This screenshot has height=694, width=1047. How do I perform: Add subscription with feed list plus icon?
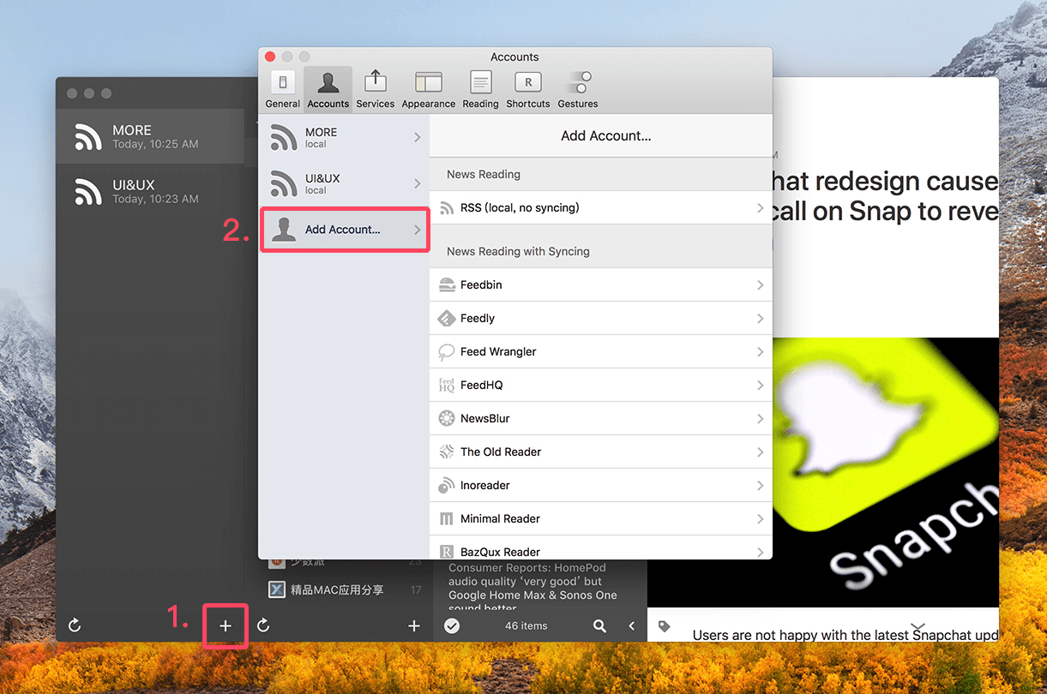(x=414, y=626)
